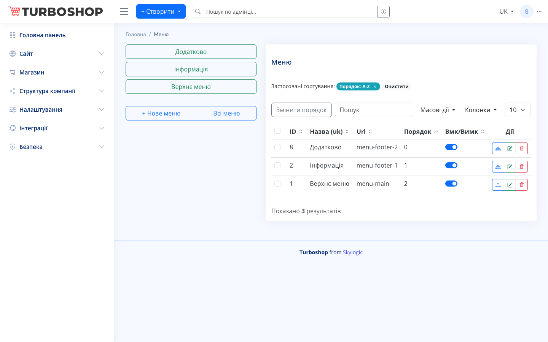The height and width of the screenshot is (342, 548).
Task: Select the Інформація menu button
Action: pyautogui.click(x=191, y=69)
